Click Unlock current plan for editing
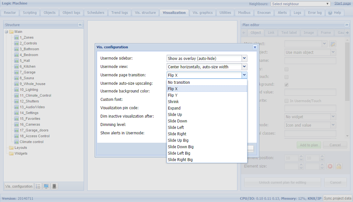 [283, 182]
